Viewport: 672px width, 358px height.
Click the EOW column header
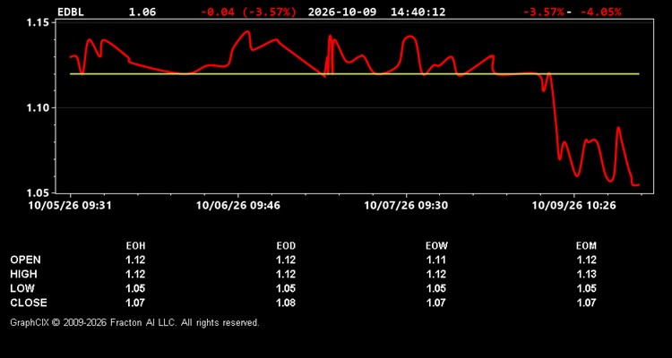[x=436, y=246]
